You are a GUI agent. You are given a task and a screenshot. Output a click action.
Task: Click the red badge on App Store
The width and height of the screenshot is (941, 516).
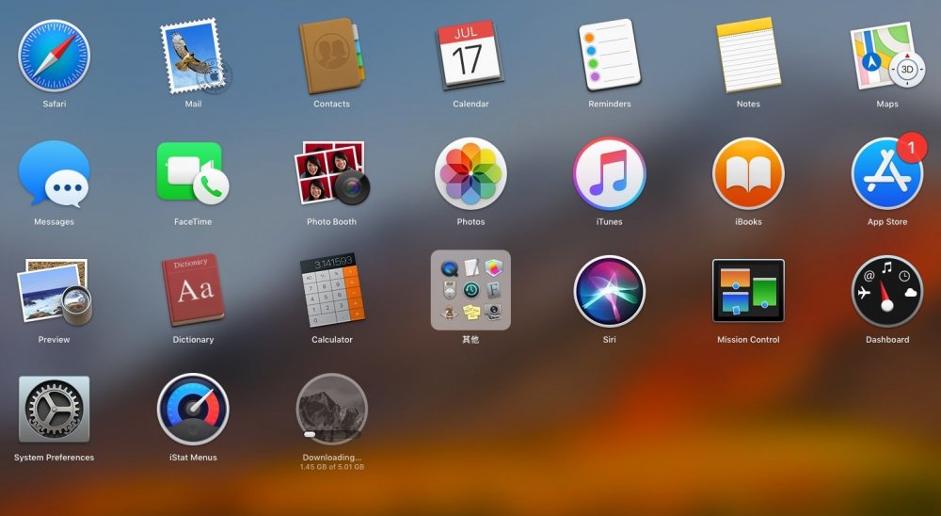coord(912,147)
